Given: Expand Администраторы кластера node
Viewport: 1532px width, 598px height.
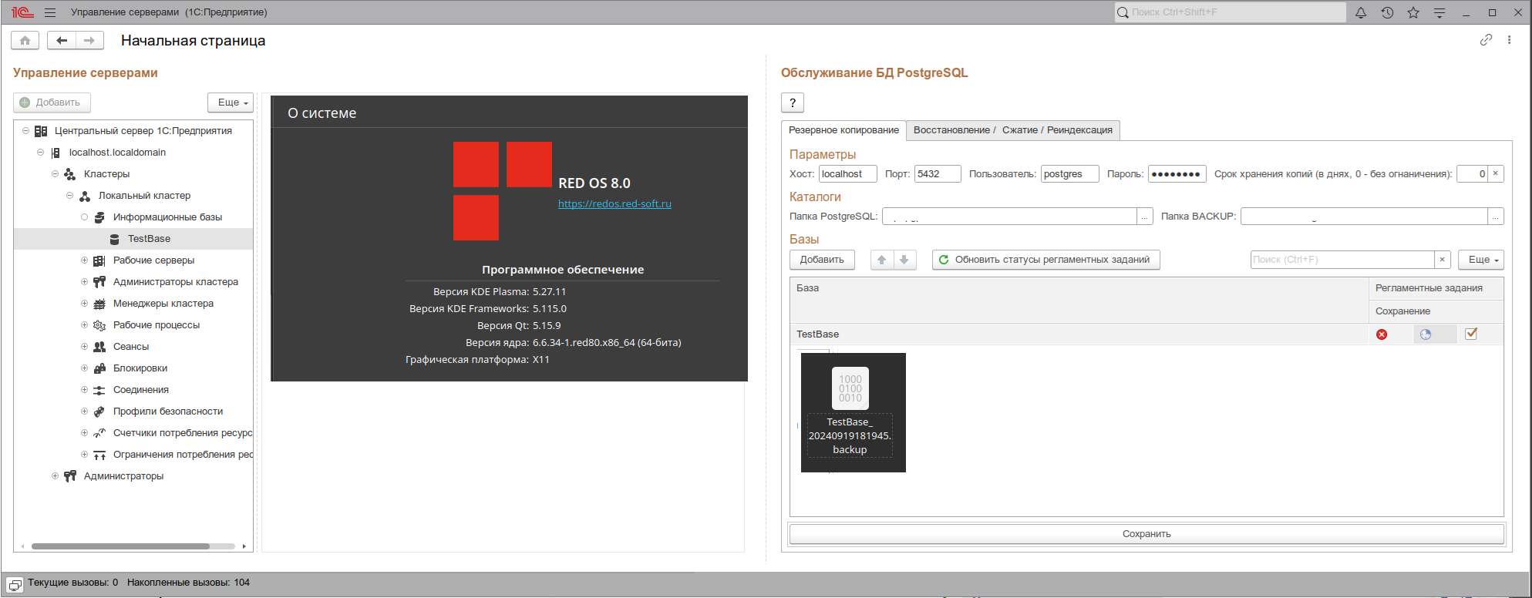Looking at the screenshot, I should pyautogui.click(x=84, y=282).
